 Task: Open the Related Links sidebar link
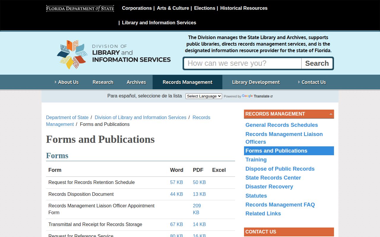pyautogui.click(x=263, y=214)
